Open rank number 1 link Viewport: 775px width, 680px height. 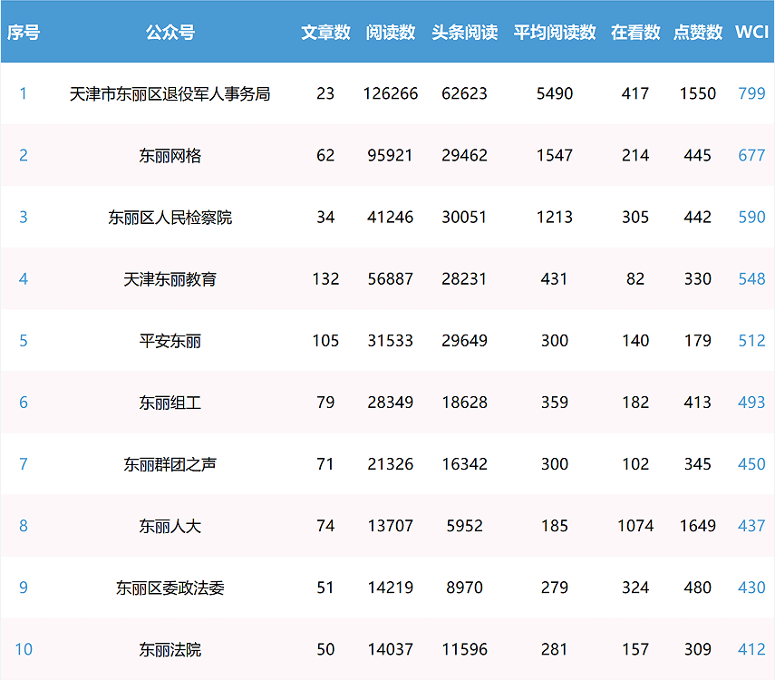coord(24,93)
